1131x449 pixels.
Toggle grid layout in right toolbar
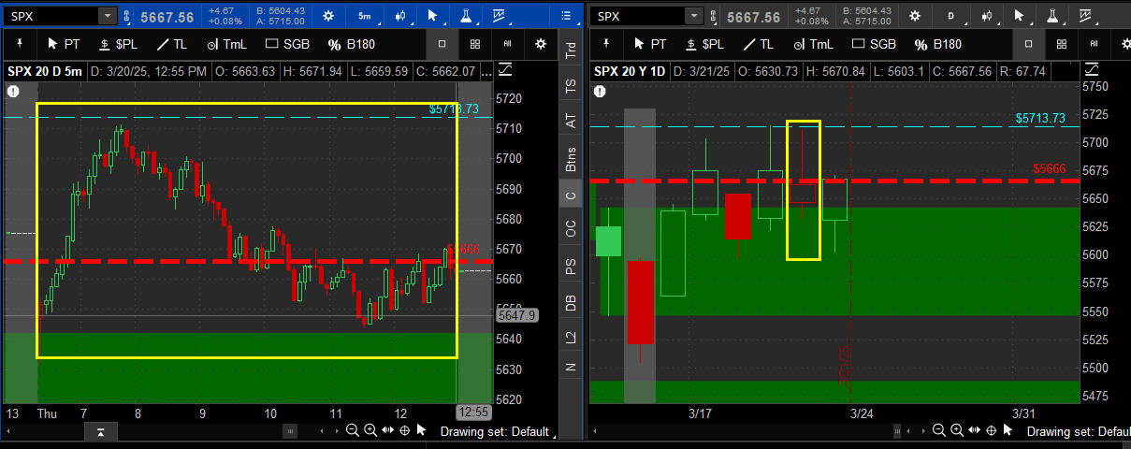(1062, 44)
